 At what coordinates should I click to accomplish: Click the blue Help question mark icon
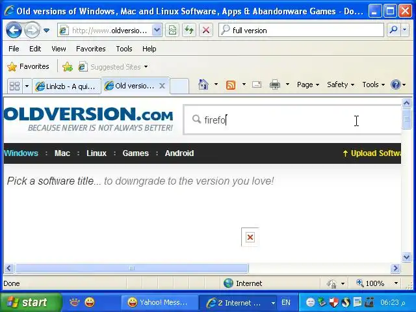coord(395,84)
